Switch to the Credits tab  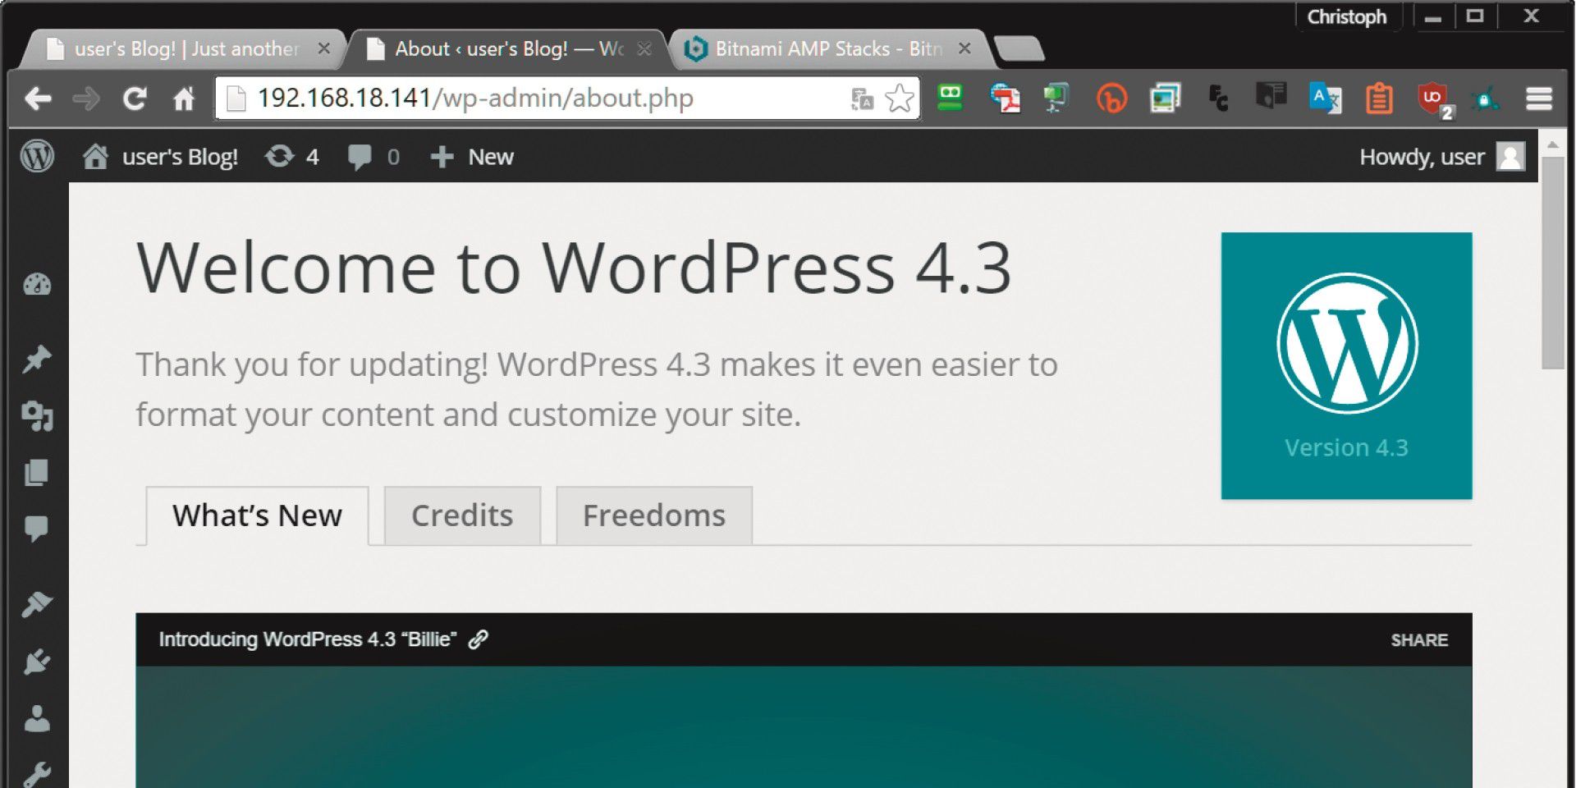[462, 515]
